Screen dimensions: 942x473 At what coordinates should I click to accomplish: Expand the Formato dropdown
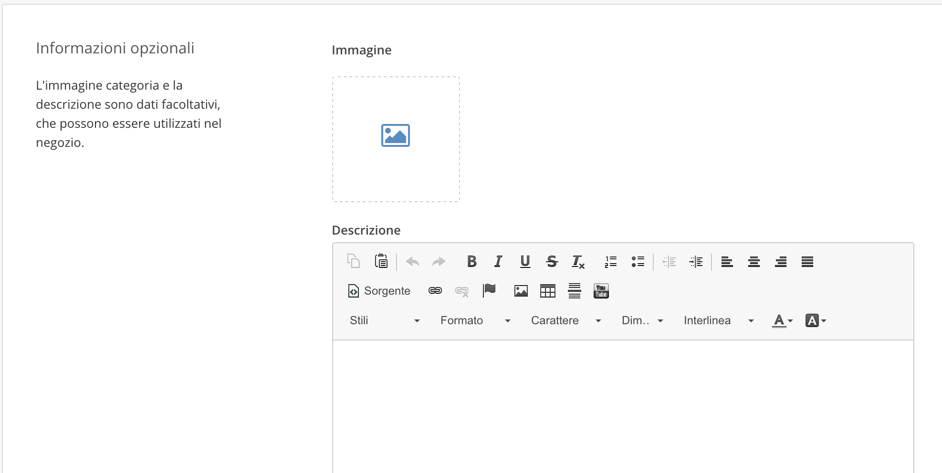pos(475,320)
